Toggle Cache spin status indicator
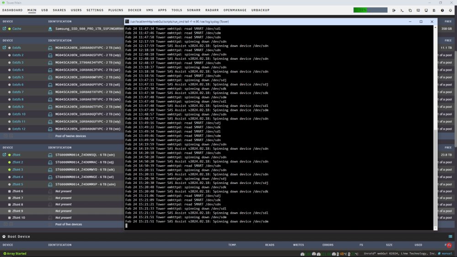Screen dimensions: 457x257 [9, 29]
